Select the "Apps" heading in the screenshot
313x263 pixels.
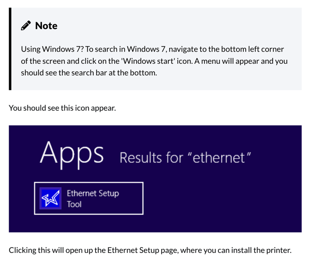[x=71, y=154]
